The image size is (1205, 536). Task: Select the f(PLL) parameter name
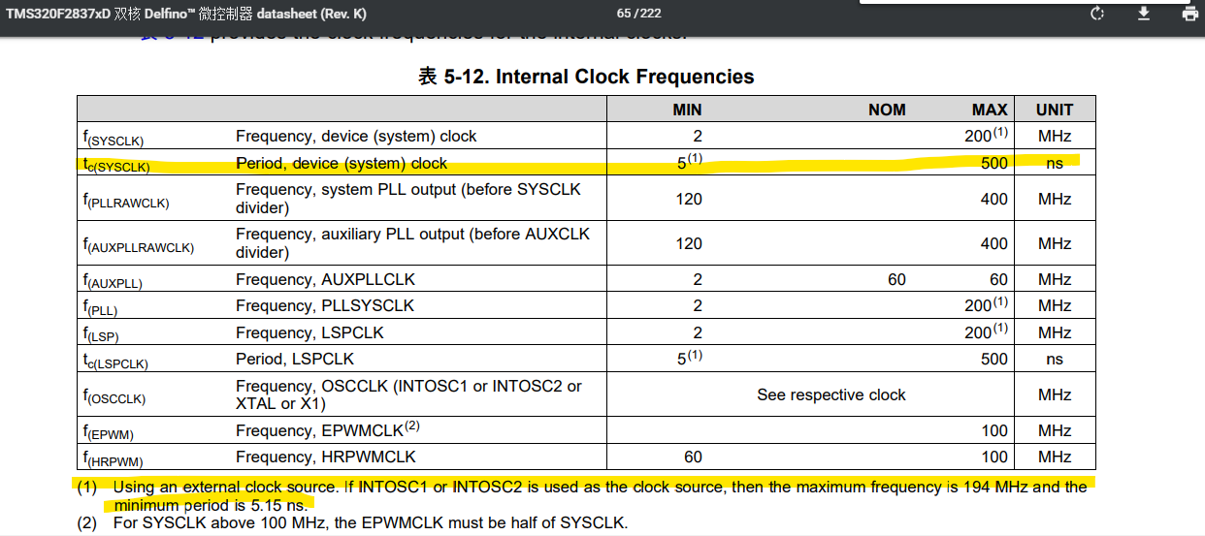coord(101,307)
